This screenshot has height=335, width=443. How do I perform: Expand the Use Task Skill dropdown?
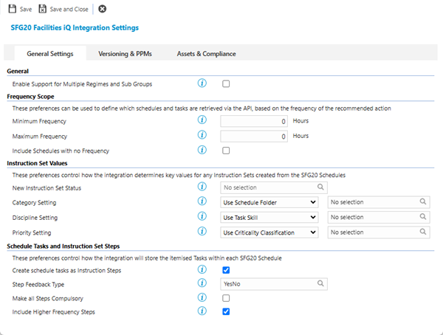pos(269,217)
